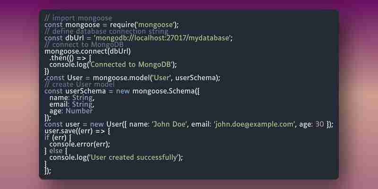
Task: Click mongoose.model('User', userSchema) call
Action: pos(156,78)
